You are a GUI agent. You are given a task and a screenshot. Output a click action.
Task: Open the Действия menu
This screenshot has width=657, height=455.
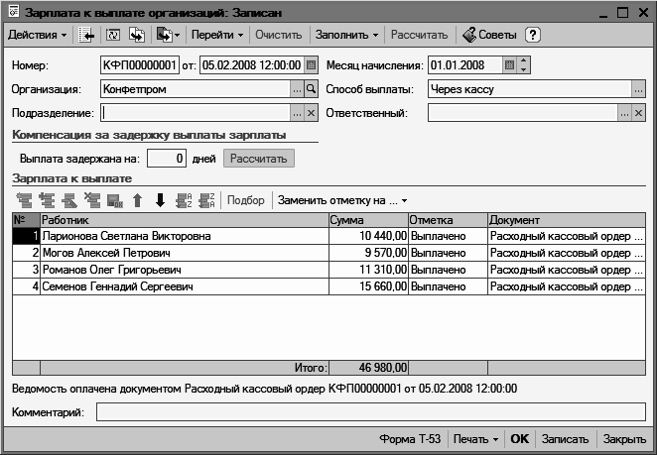[x=37, y=35]
